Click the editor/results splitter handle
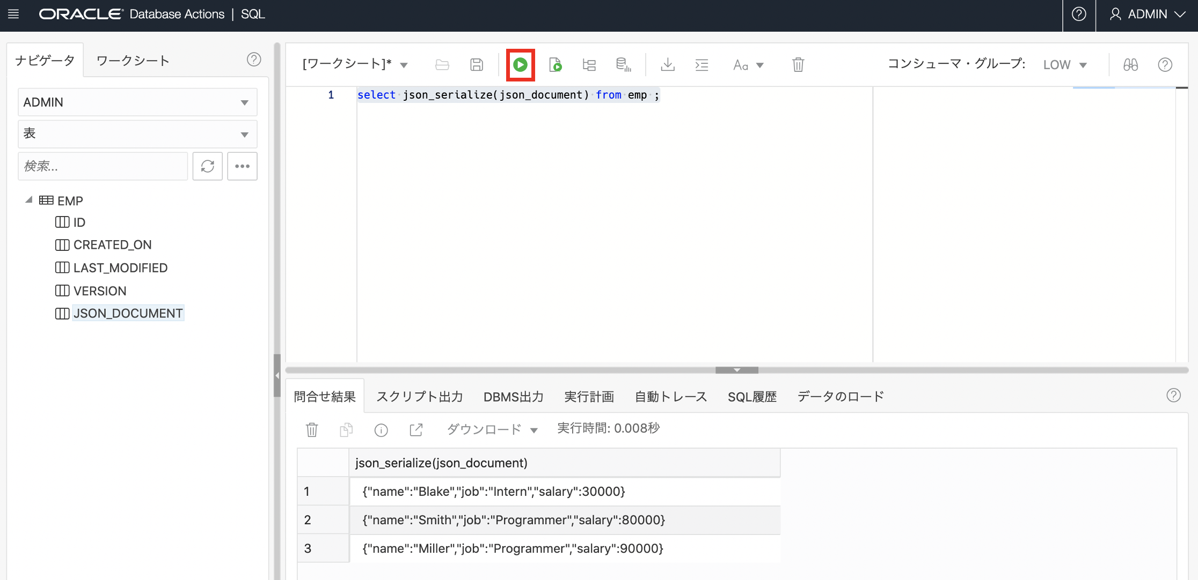 tap(736, 370)
